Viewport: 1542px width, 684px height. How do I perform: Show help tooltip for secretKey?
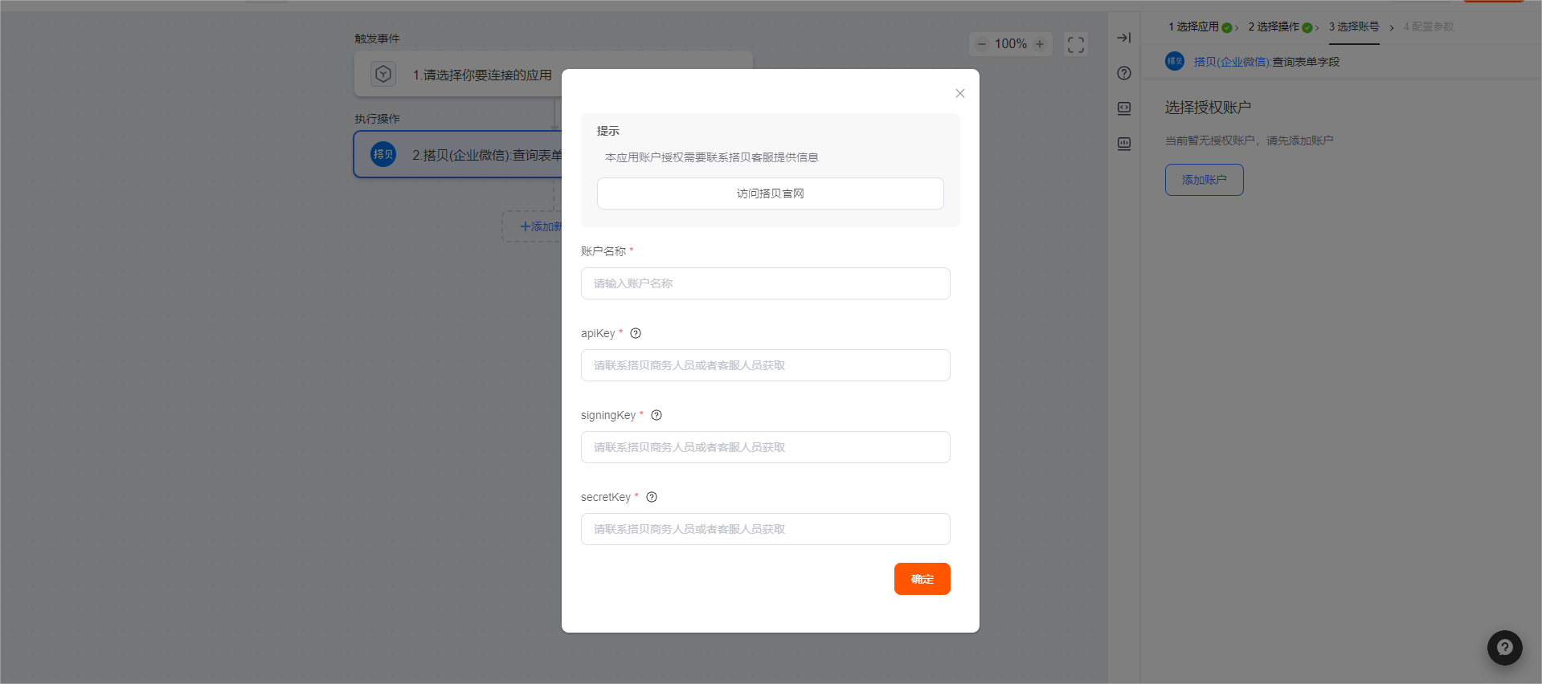pos(652,497)
